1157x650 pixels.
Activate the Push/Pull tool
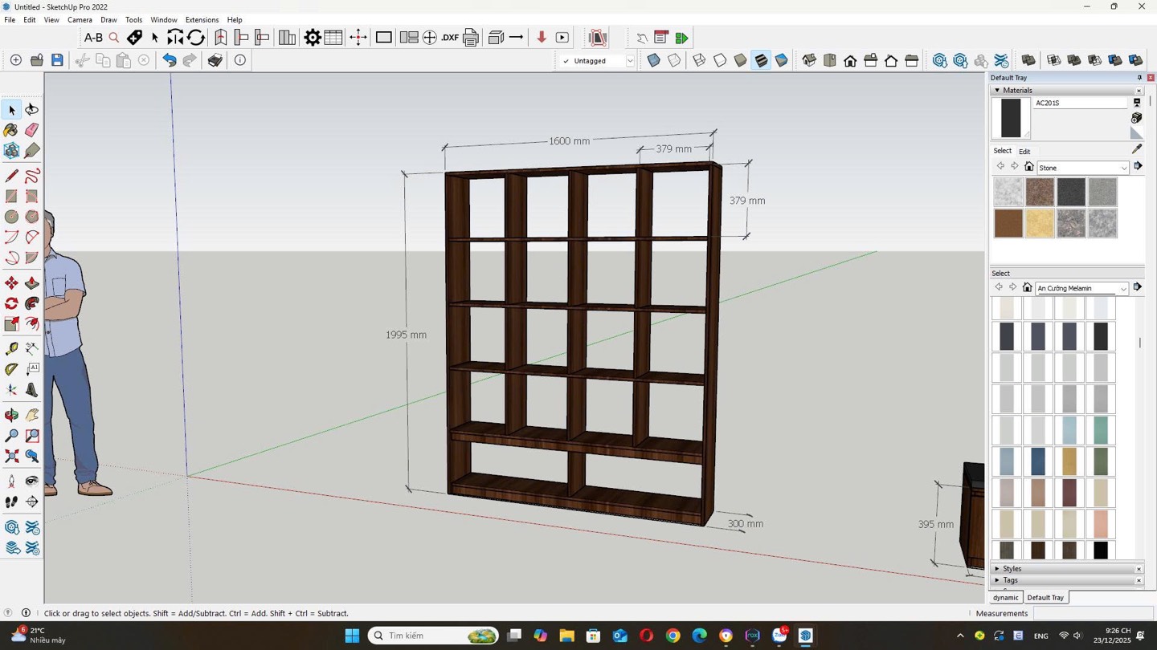click(32, 282)
